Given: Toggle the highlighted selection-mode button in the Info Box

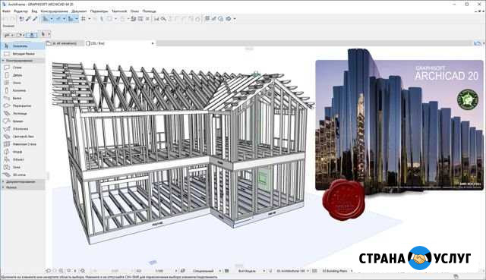Looking at the screenshot, I should tap(31, 35).
